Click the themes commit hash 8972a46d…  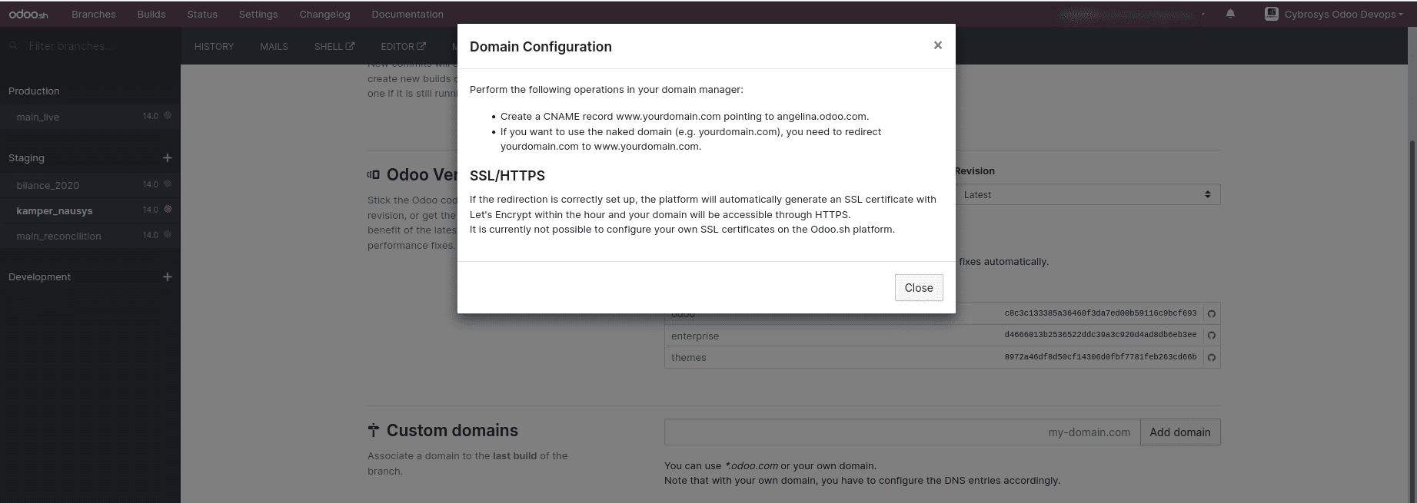point(1100,356)
